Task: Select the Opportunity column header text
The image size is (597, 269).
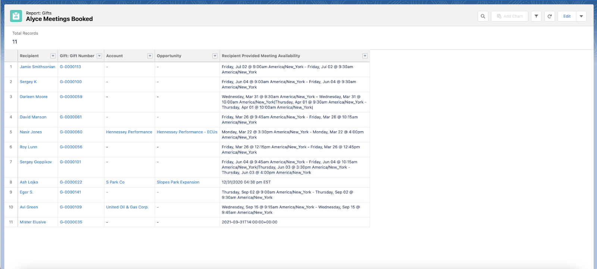Action: coord(169,56)
